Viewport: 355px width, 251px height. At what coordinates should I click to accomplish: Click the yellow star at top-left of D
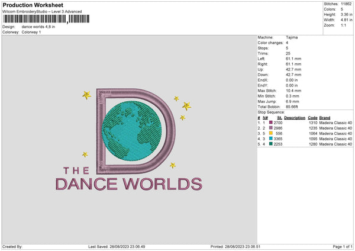coord(86,94)
